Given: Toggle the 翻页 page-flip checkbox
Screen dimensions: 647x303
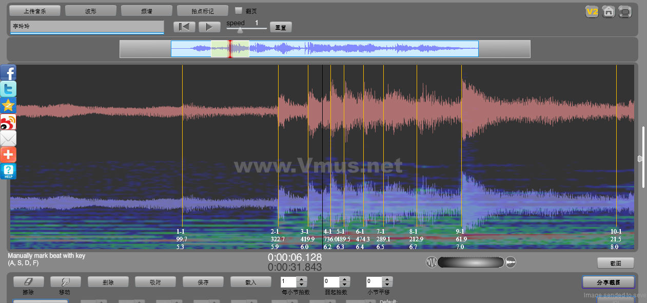Looking at the screenshot, I should tap(239, 11).
